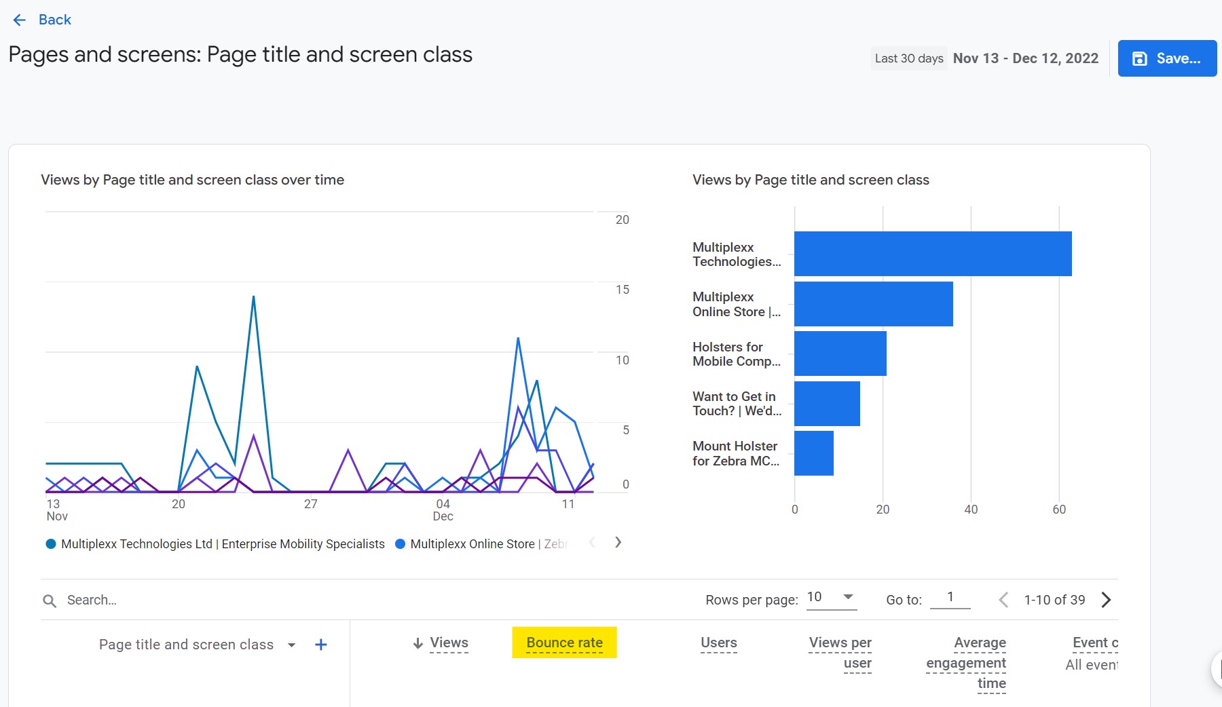This screenshot has height=707, width=1222.
Task: Toggle the Multiplexx Technologies Ltd legend series
Action: (x=216, y=544)
